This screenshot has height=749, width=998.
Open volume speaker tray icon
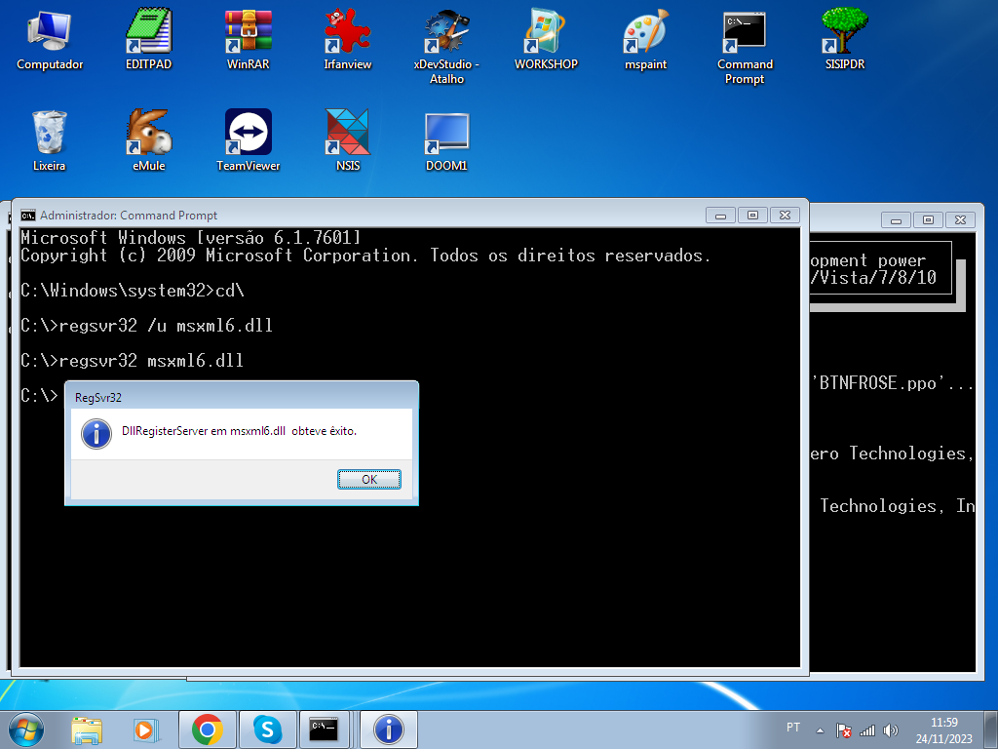891,730
